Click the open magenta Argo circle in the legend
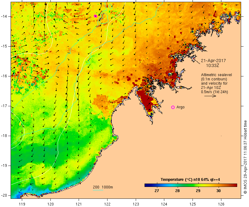Screen dimensions: 249x207 [x=173, y=107]
